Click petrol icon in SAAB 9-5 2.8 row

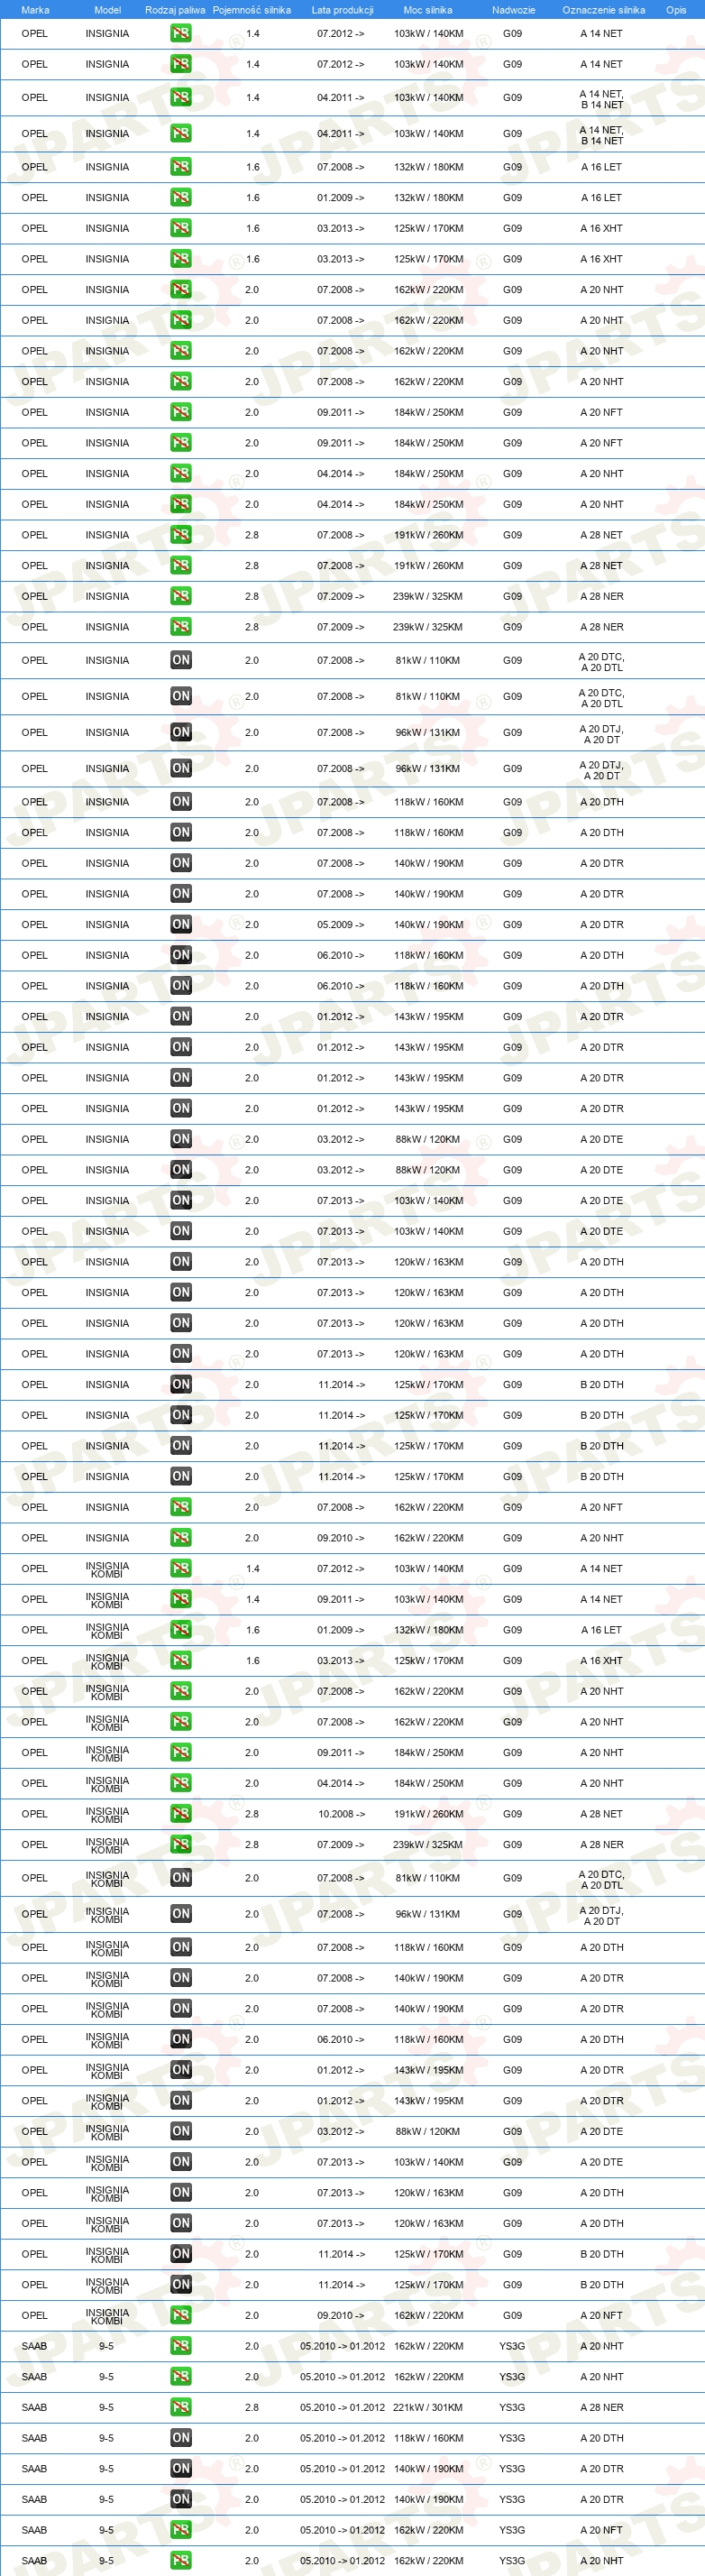click(181, 2407)
